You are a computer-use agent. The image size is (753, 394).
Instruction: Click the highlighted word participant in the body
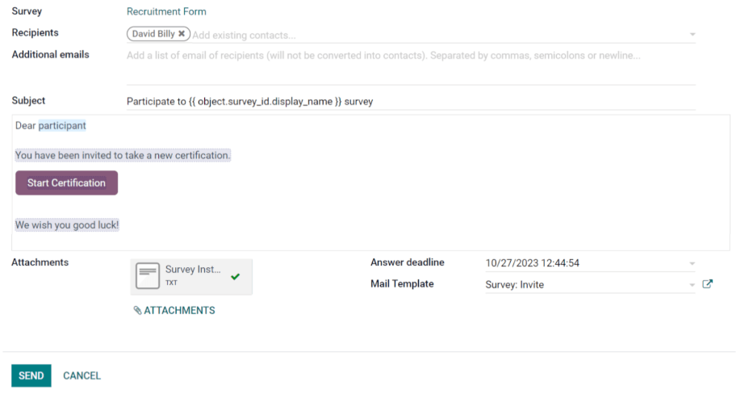click(x=62, y=126)
